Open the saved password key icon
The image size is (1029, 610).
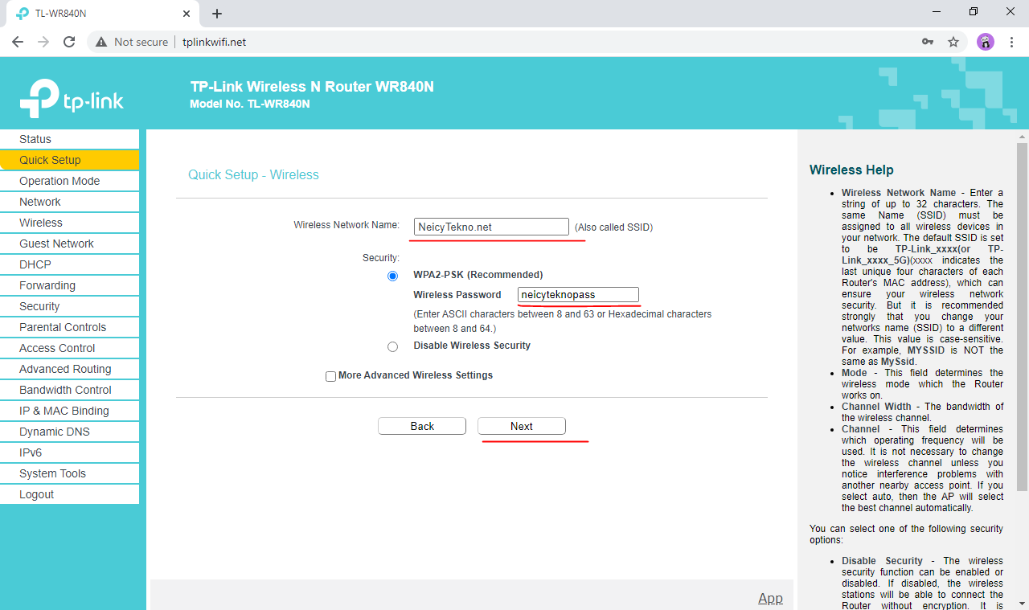[x=927, y=42]
